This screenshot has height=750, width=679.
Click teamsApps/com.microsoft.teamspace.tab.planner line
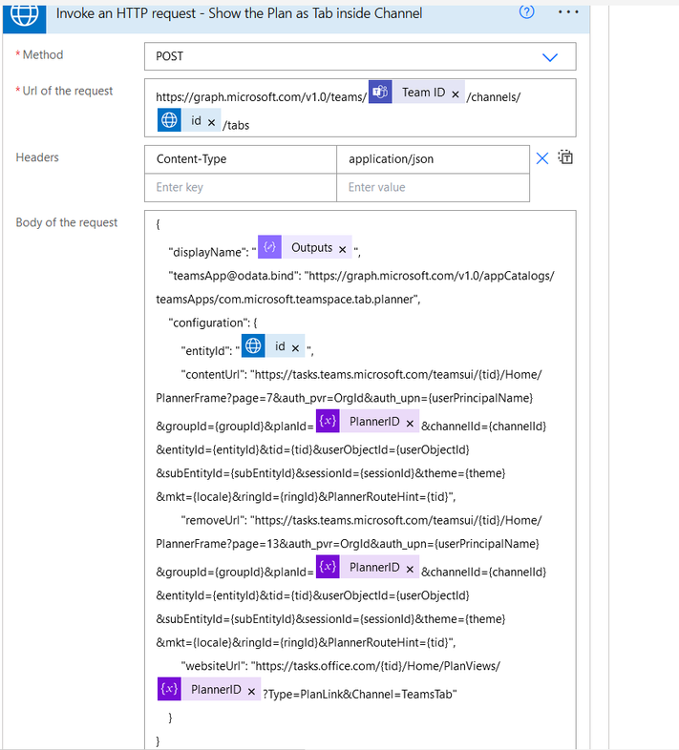(288, 300)
